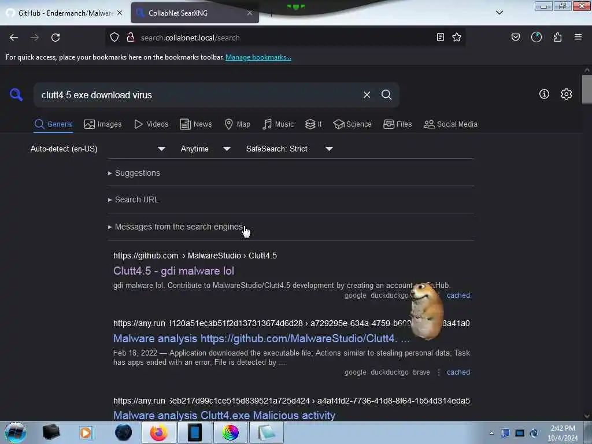The height and width of the screenshot is (444, 592).
Task: Reload the current page
Action: (55, 38)
